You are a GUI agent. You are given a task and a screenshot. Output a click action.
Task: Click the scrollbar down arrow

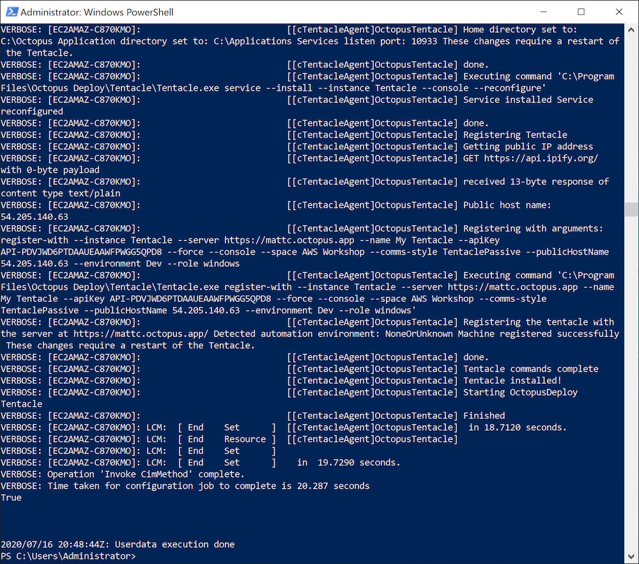click(x=631, y=557)
